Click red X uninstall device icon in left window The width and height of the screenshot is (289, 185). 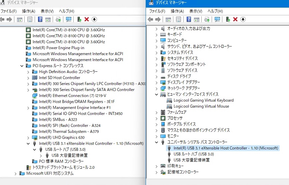click(87, 19)
